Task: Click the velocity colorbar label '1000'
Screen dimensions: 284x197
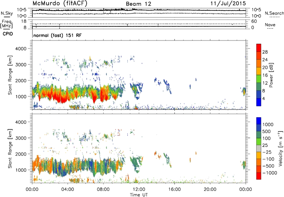Action: click(x=268, y=124)
